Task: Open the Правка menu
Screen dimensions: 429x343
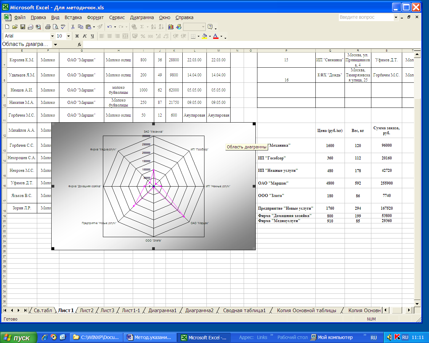Action: coord(38,17)
